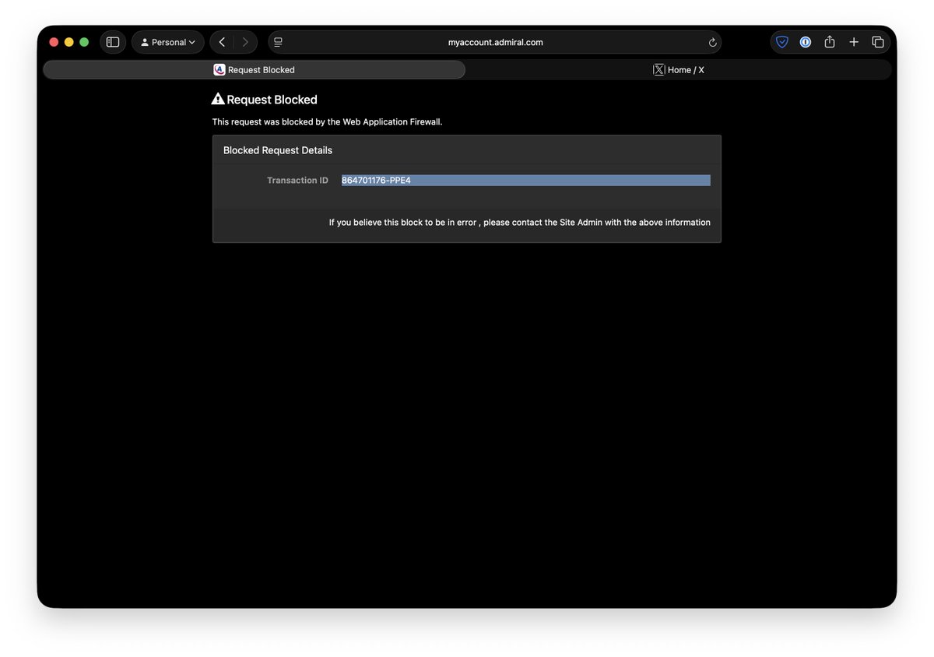934x657 pixels.
Task: Show the tab overview icon
Action: pyautogui.click(x=878, y=42)
